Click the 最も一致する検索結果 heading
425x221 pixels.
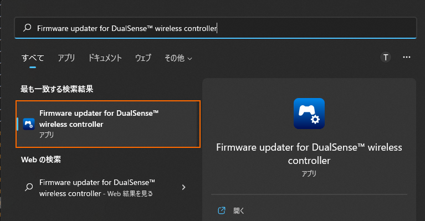(x=57, y=89)
